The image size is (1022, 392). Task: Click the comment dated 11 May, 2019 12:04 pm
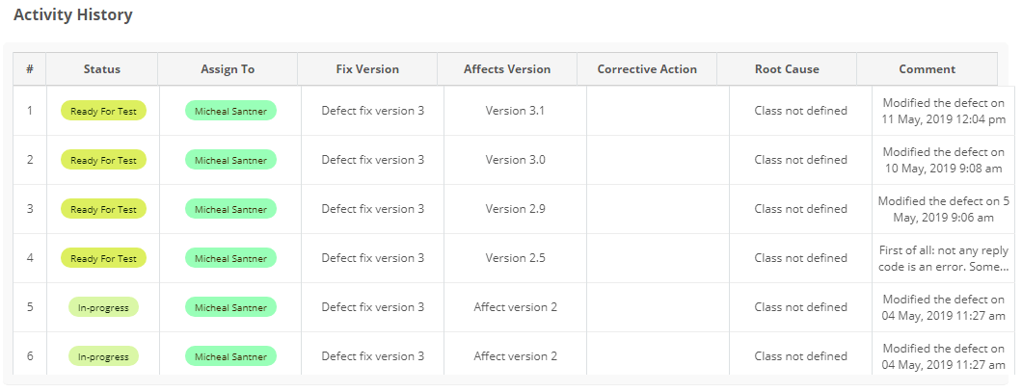tap(943, 112)
